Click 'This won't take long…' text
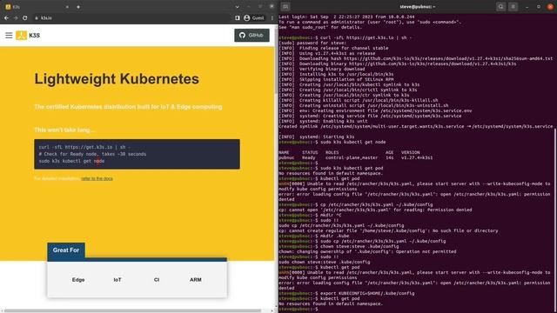 pos(64,130)
